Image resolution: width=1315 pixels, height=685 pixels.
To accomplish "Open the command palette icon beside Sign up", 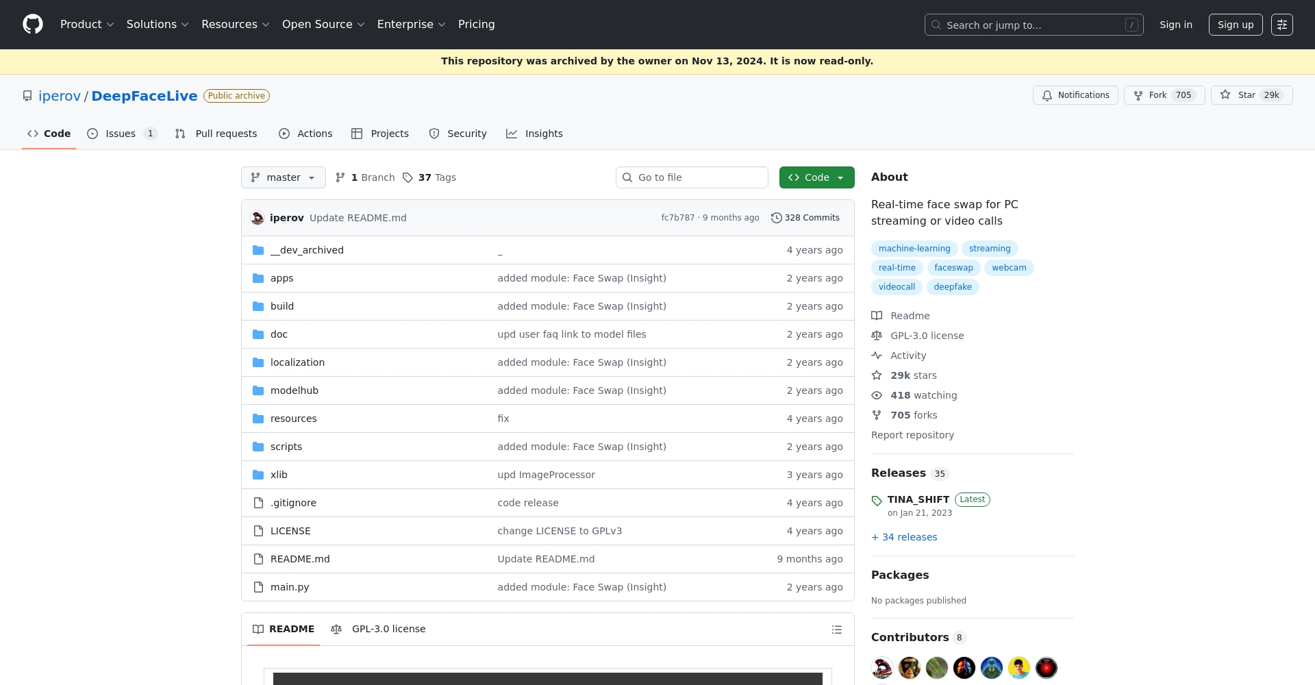I will click(1281, 25).
